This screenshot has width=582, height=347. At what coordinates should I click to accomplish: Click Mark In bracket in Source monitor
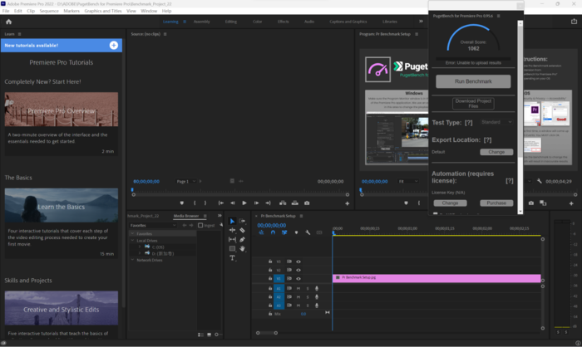195,203
